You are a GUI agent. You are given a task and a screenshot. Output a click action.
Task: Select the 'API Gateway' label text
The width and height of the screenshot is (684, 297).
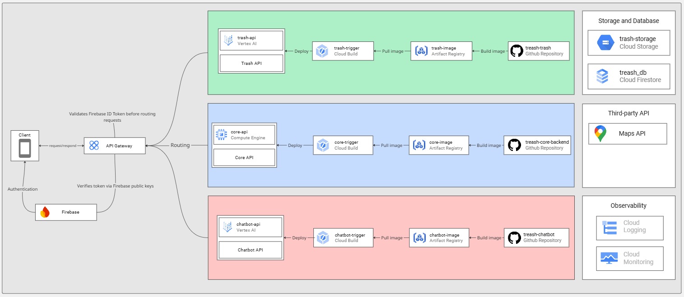click(119, 146)
